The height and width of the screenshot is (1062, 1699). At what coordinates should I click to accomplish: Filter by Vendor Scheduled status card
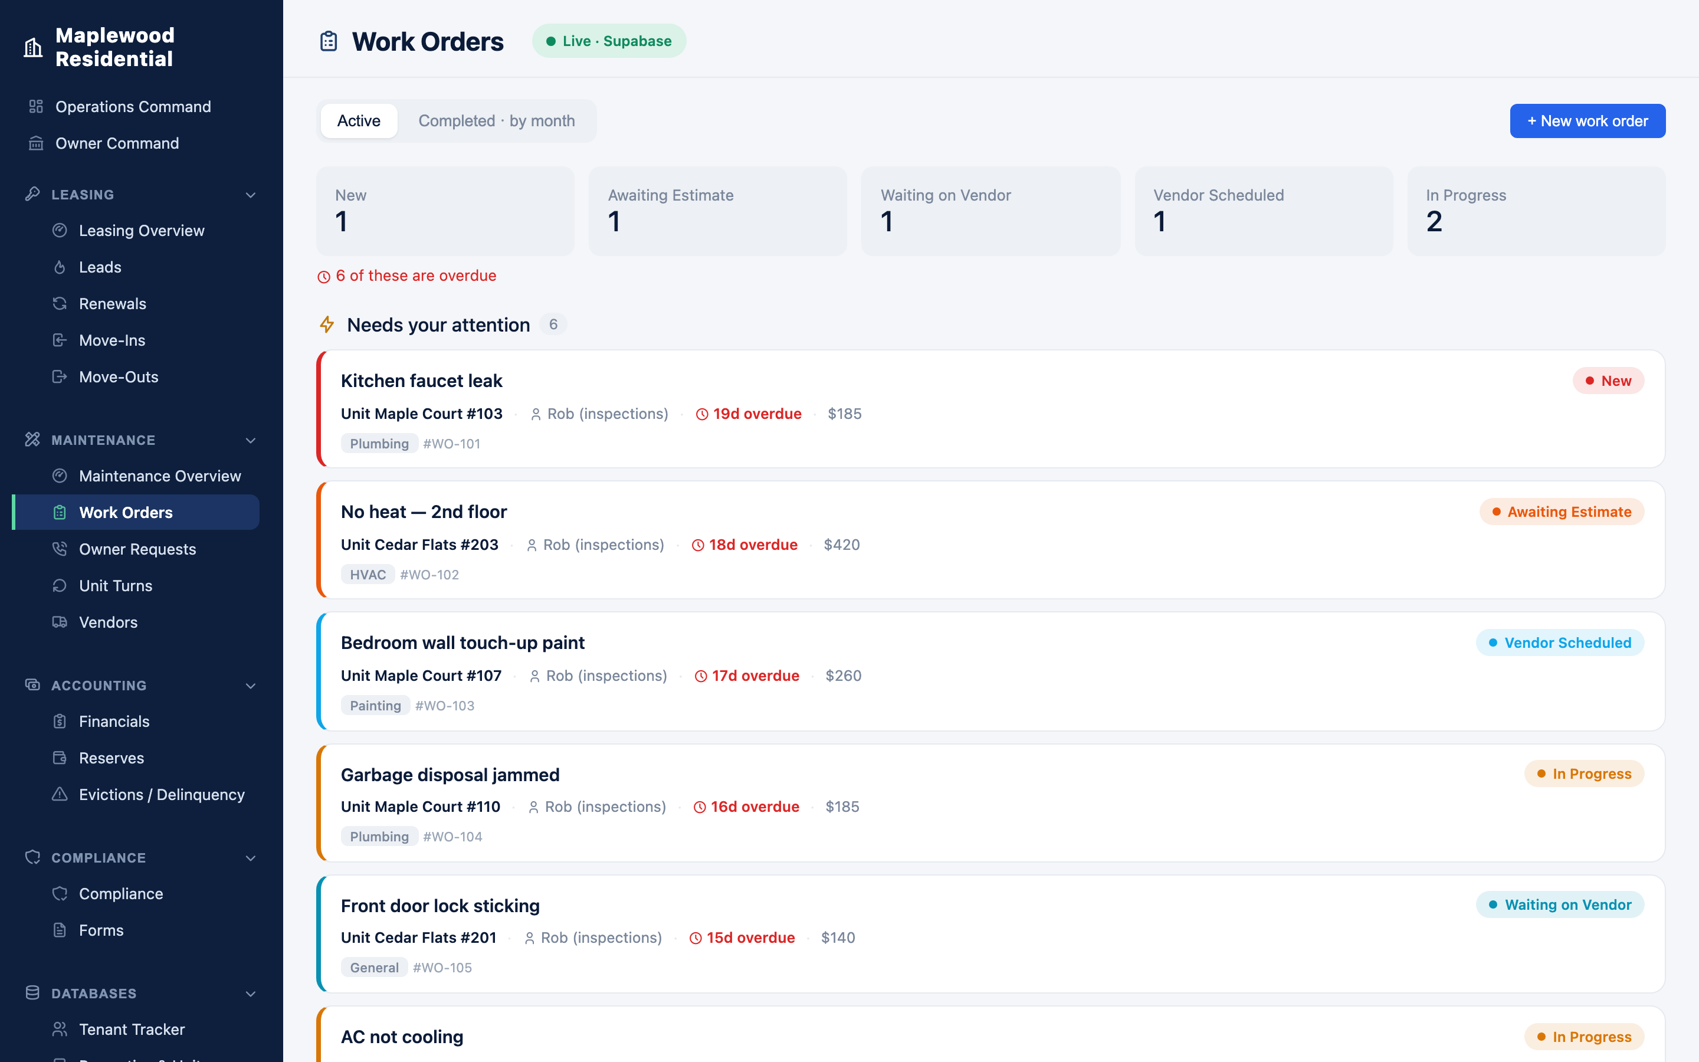[x=1264, y=211]
